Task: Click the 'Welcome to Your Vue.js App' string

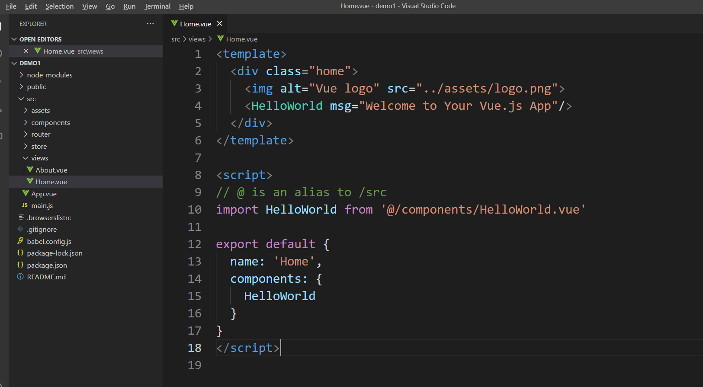Action: (x=458, y=106)
